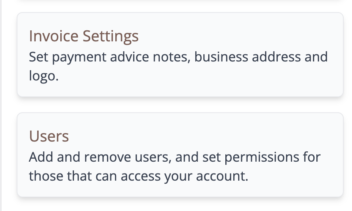Screen dimensions: 352x211
Task: Open the Users card
Action: [x=180, y=155]
